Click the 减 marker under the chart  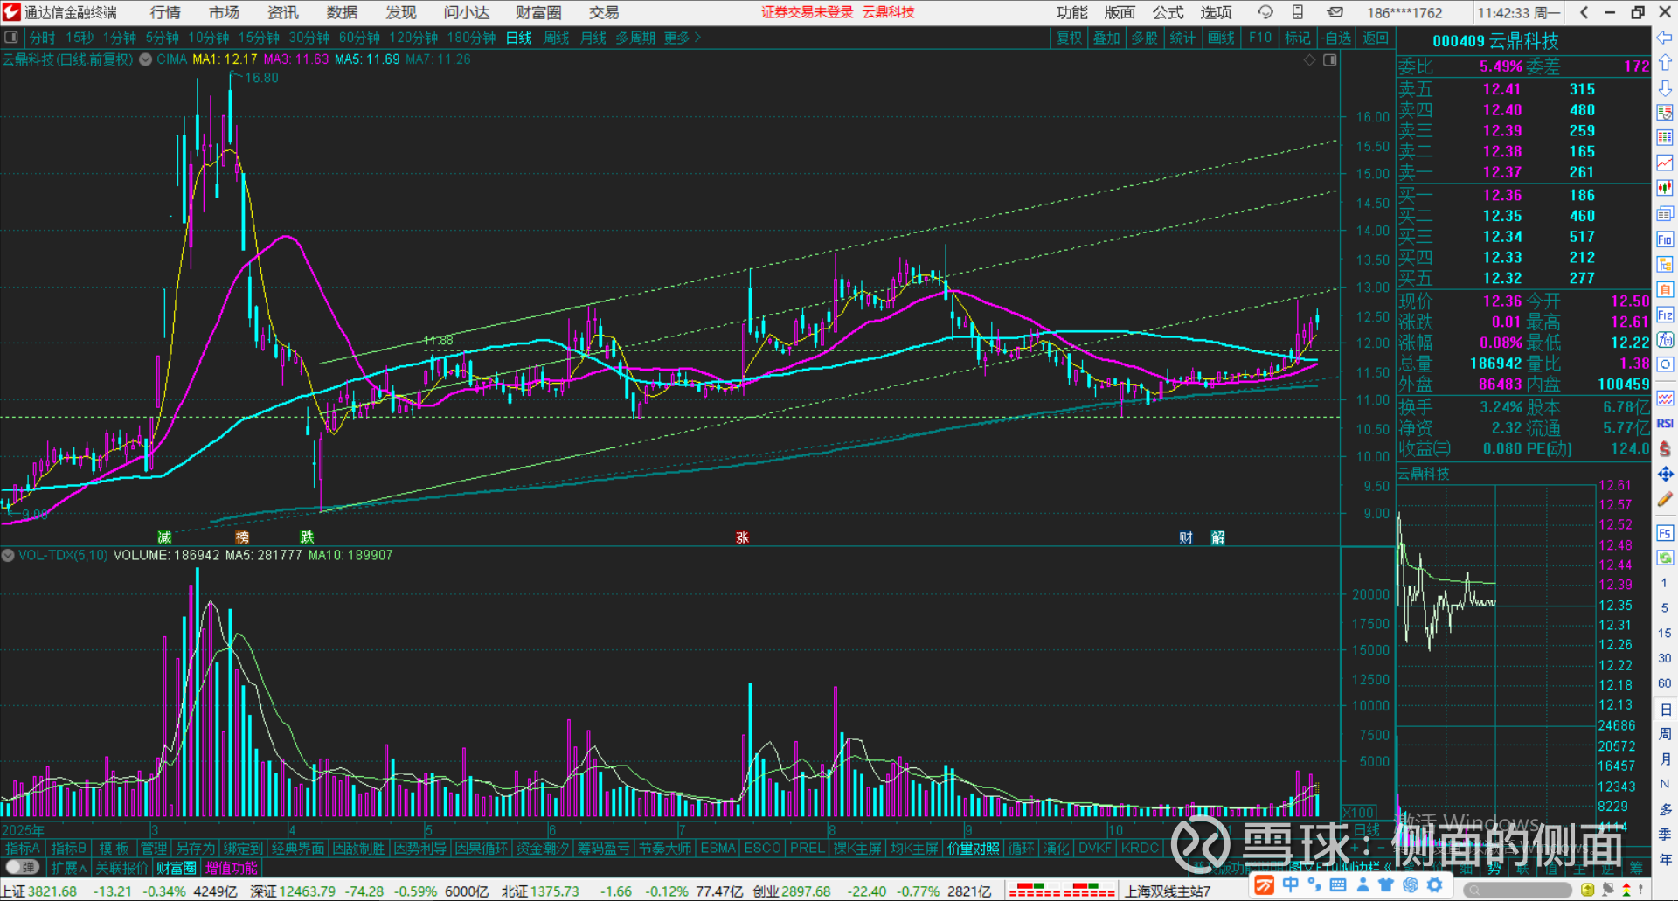(x=164, y=537)
